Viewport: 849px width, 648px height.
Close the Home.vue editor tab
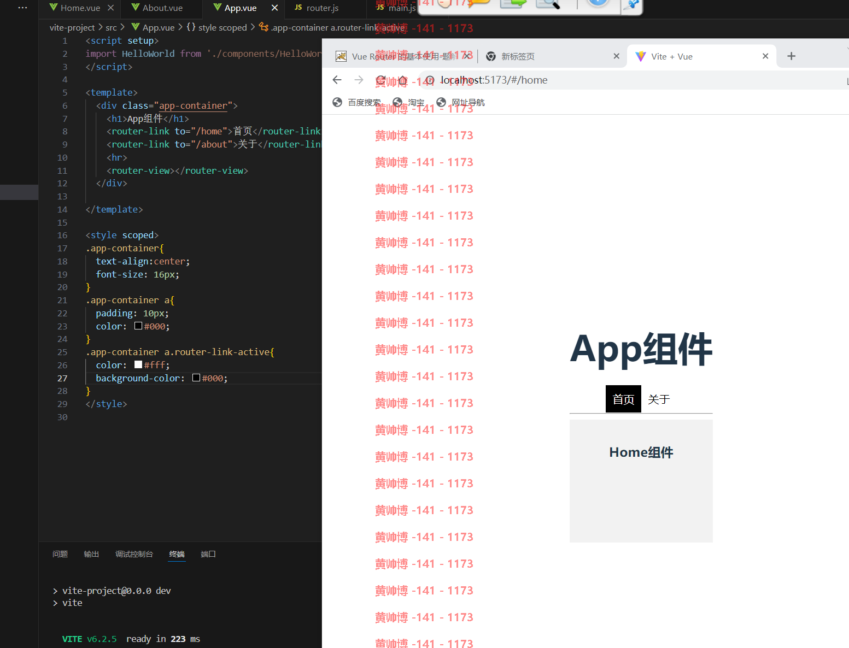click(x=110, y=8)
